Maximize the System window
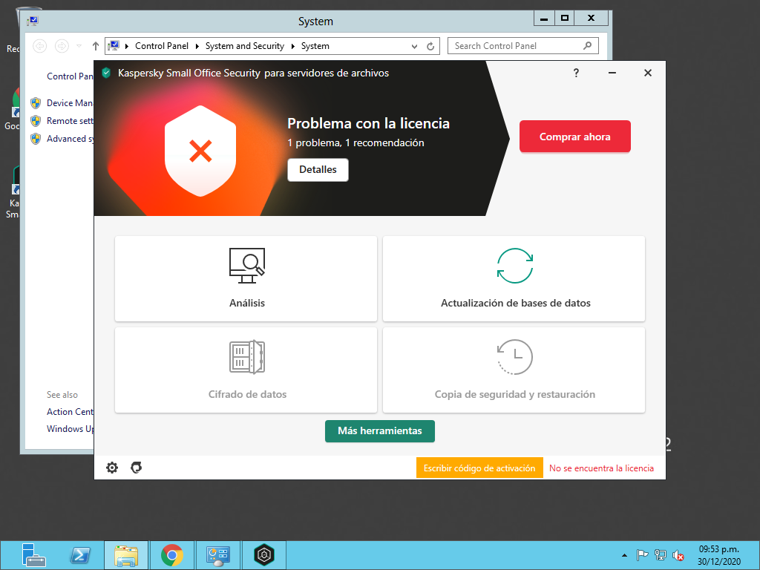 point(565,18)
